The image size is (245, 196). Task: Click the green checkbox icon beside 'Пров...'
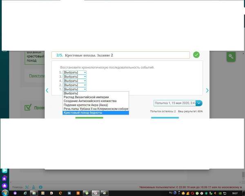click(28, 107)
